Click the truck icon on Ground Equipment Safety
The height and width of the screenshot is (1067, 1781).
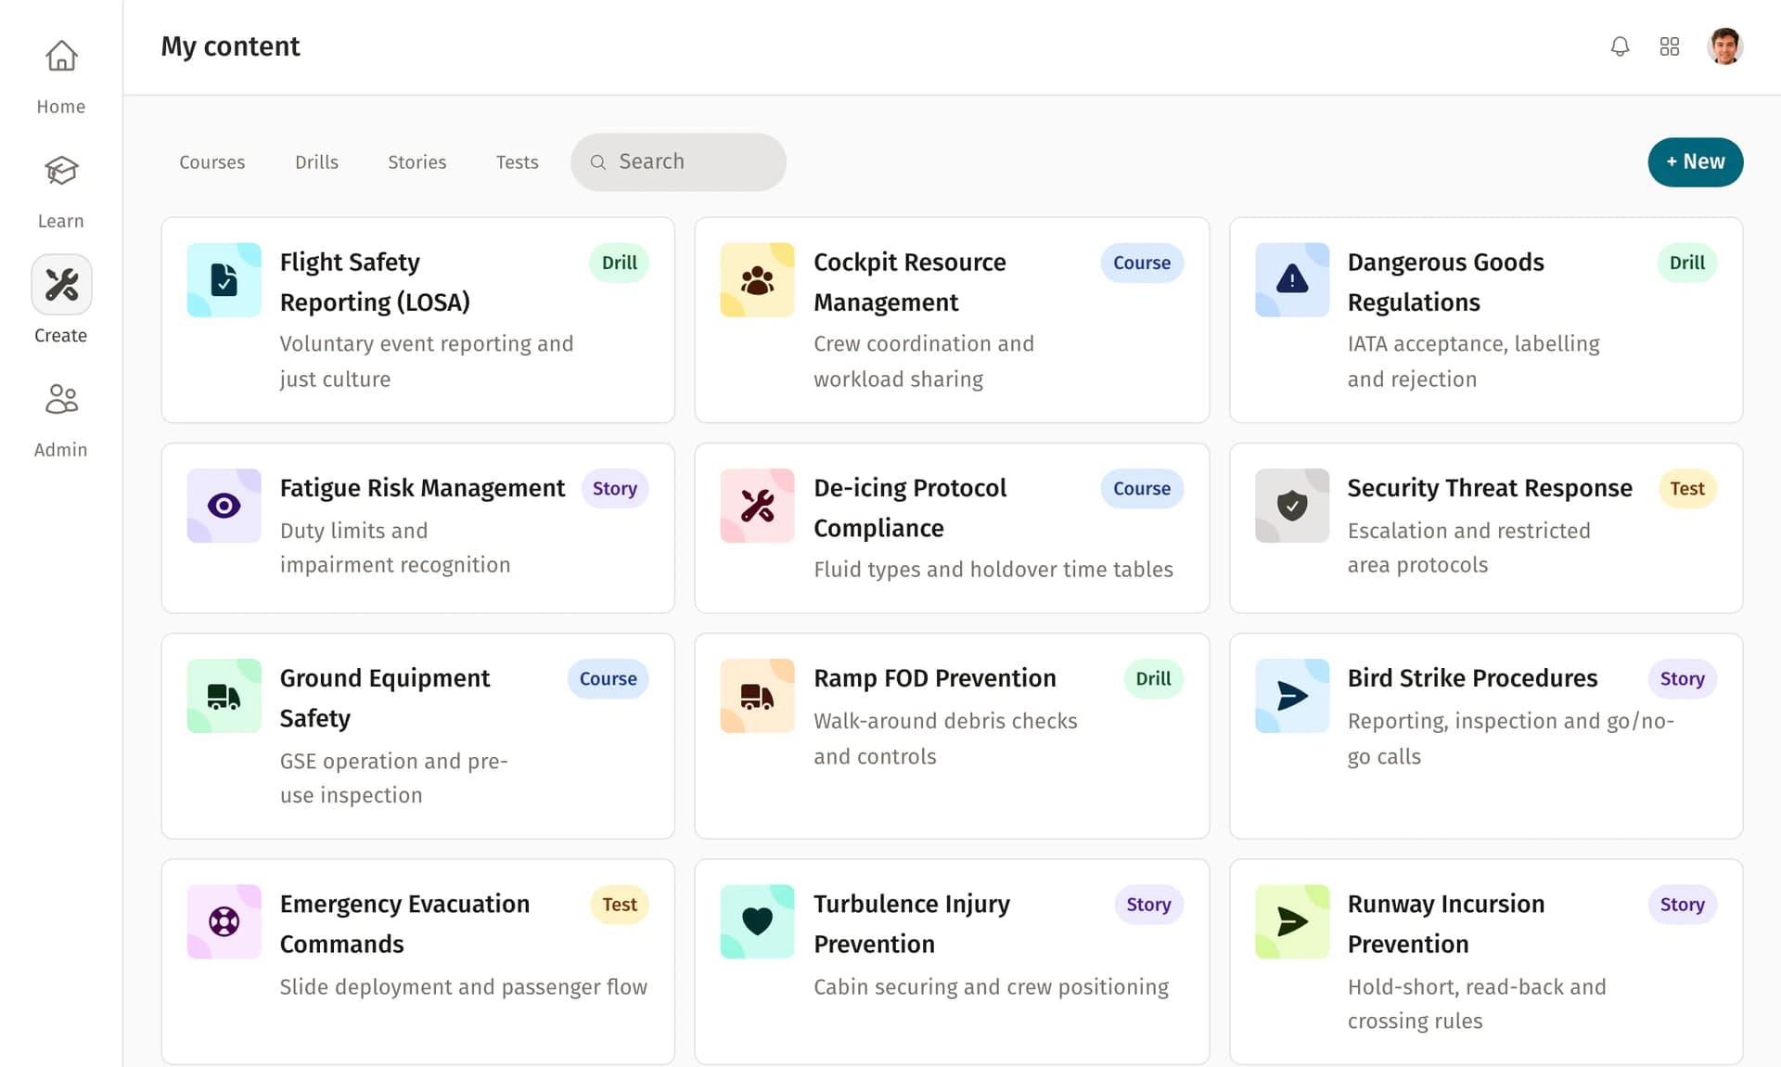[x=224, y=696]
